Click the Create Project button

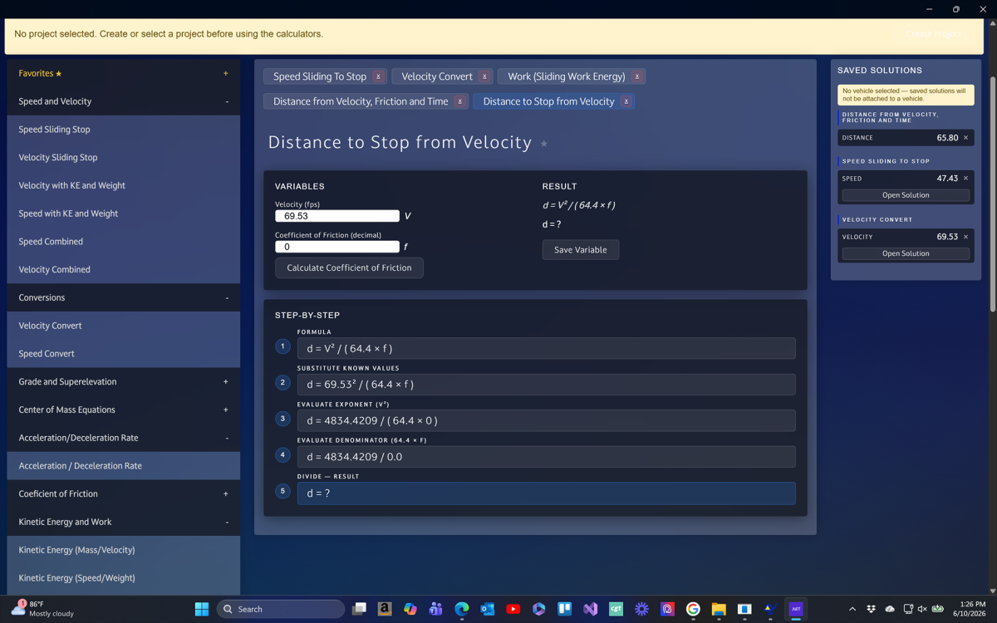pos(934,34)
